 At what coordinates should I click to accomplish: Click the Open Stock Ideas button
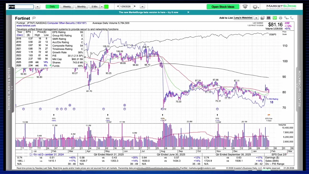click(223, 7)
